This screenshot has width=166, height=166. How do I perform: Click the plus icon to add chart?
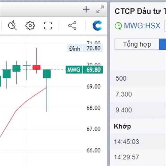click(86, 9)
